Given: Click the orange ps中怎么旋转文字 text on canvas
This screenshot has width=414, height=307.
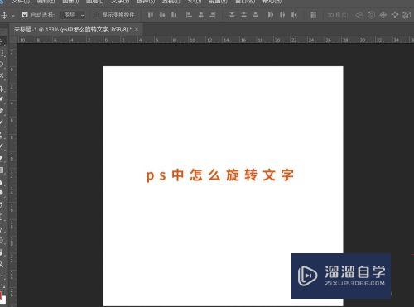Looking at the screenshot, I should 219,175.
